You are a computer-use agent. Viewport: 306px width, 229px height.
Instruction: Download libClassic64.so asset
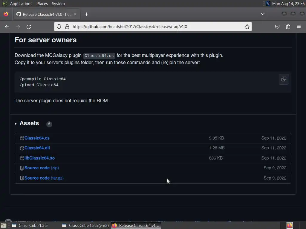pos(39,158)
